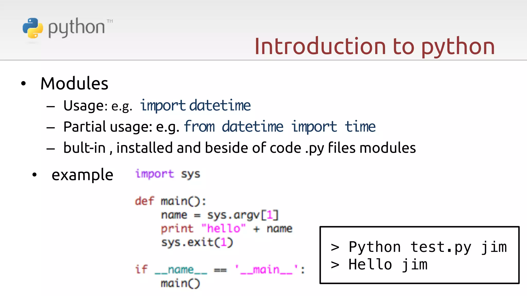Click 'print "hello" + name' code line

pyautogui.click(x=226, y=228)
